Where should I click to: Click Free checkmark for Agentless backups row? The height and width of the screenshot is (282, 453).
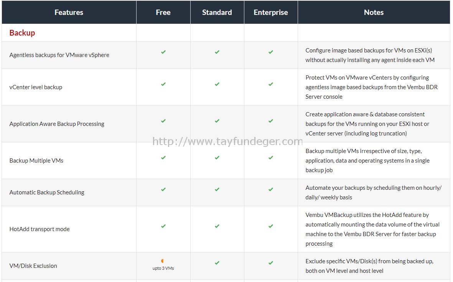click(x=163, y=52)
